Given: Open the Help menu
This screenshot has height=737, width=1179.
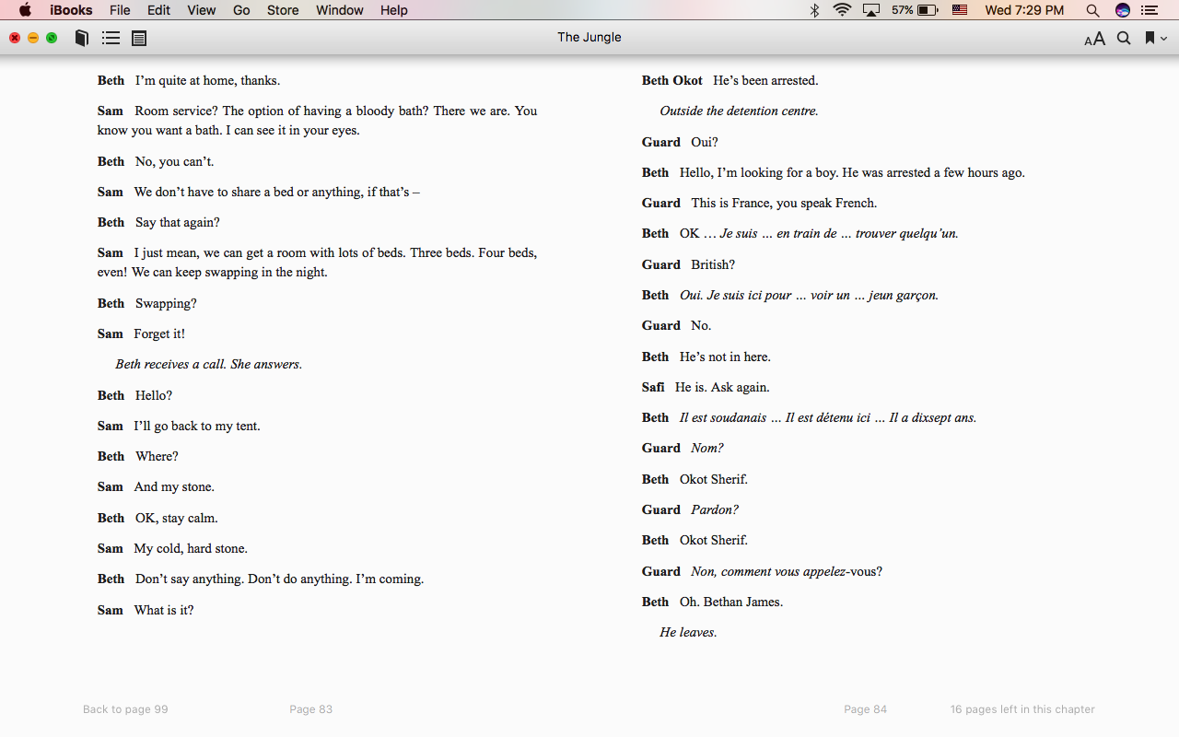Looking at the screenshot, I should click(x=393, y=10).
